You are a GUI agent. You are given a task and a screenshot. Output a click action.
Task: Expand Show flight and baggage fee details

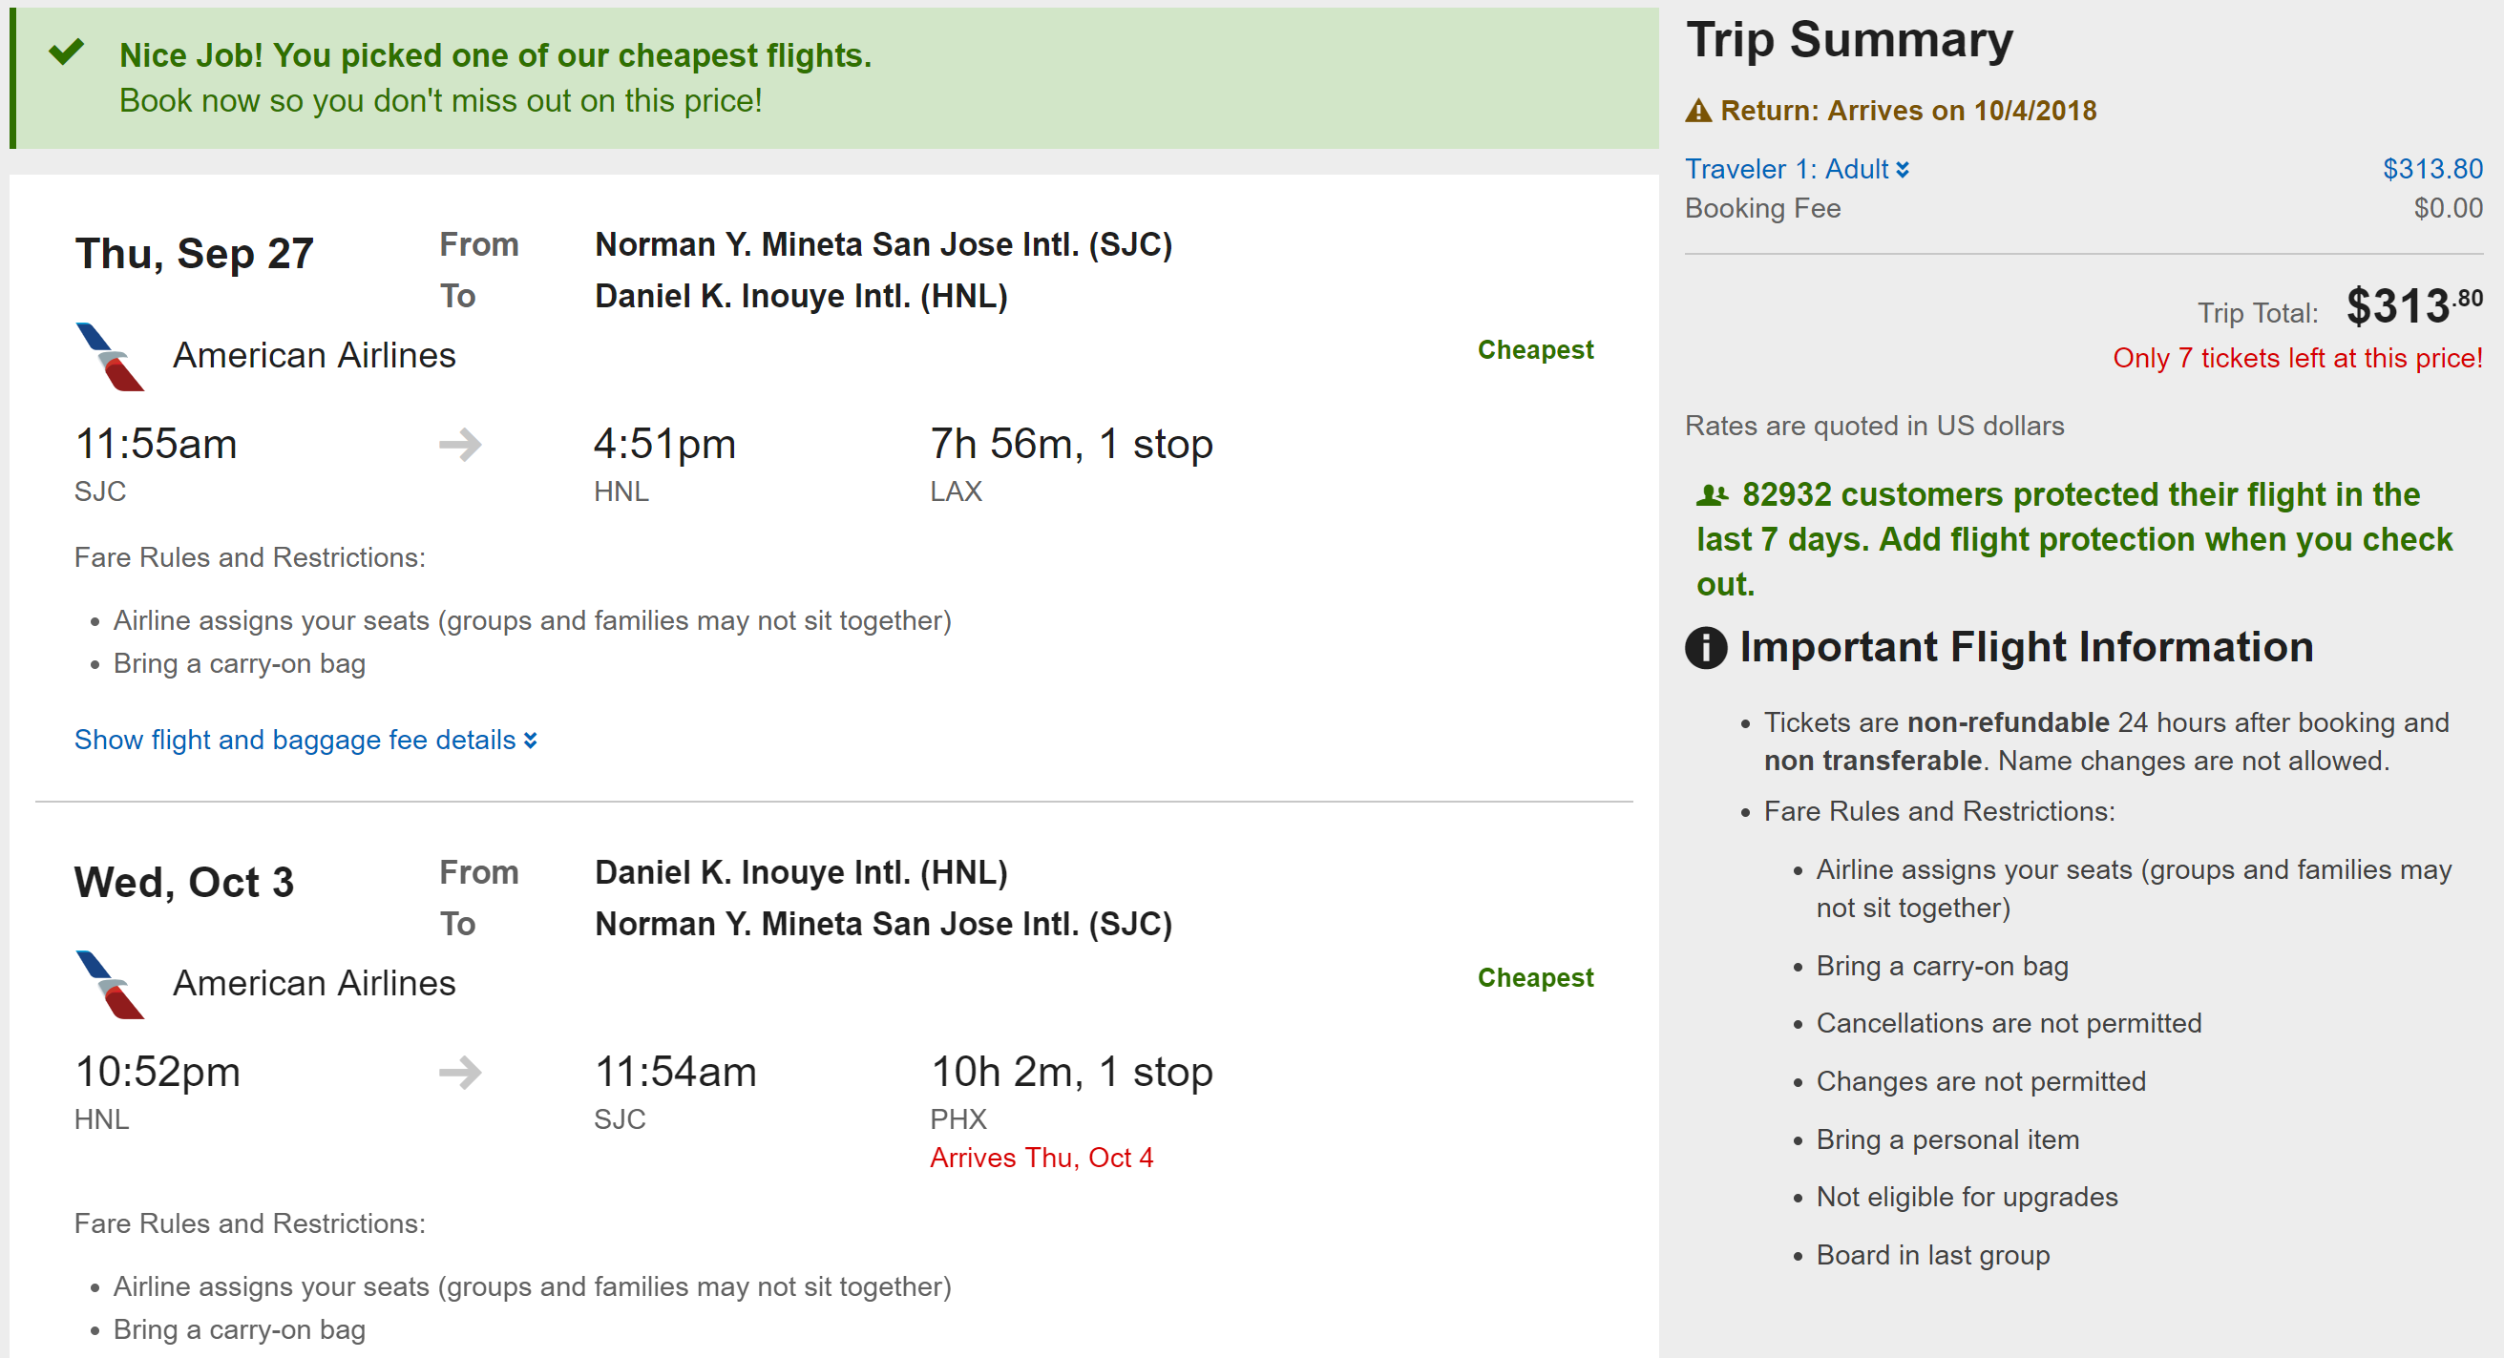(305, 741)
